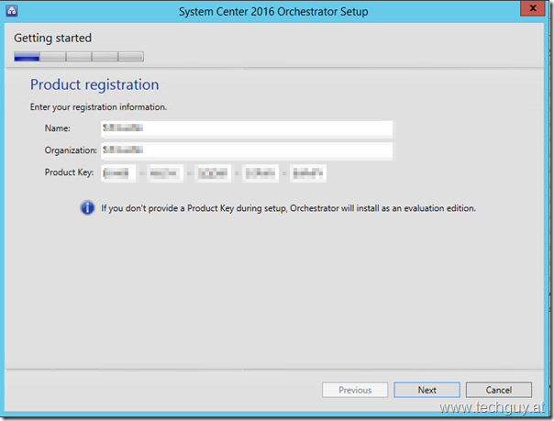The height and width of the screenshot is (421, 554).
Task: Select the second Product Key box
Action: coord(165,173)
